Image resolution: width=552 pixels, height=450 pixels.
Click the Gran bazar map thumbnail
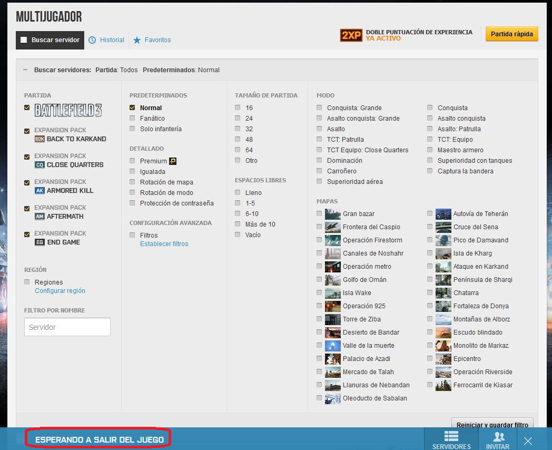[x=333, y=214]
